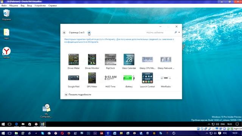Image resolution: width=242 pixels, height=136 pixels.
Task: Open the online privacy statement link
Action: [x=119, y=40]
